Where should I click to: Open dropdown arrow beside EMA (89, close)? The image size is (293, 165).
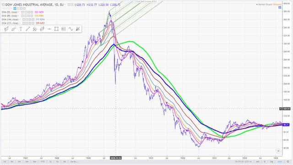19,16
